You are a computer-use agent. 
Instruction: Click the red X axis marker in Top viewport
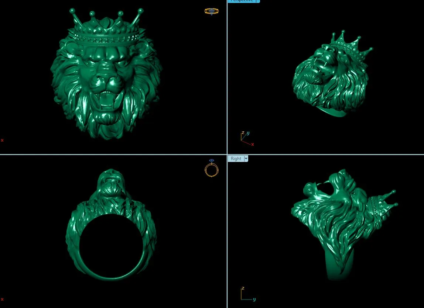(2, 140)
